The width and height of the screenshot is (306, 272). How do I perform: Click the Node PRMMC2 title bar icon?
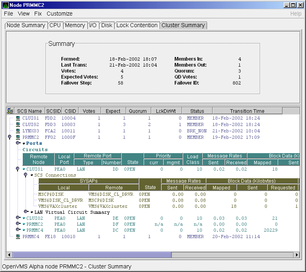5,5
